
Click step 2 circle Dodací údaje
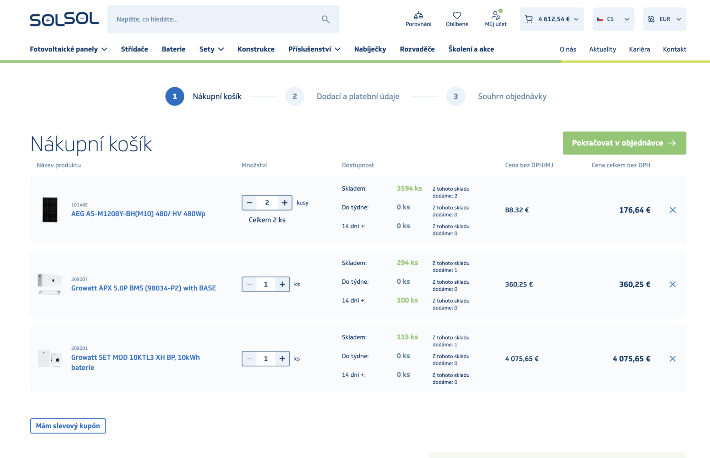click(x=295, y=96)
